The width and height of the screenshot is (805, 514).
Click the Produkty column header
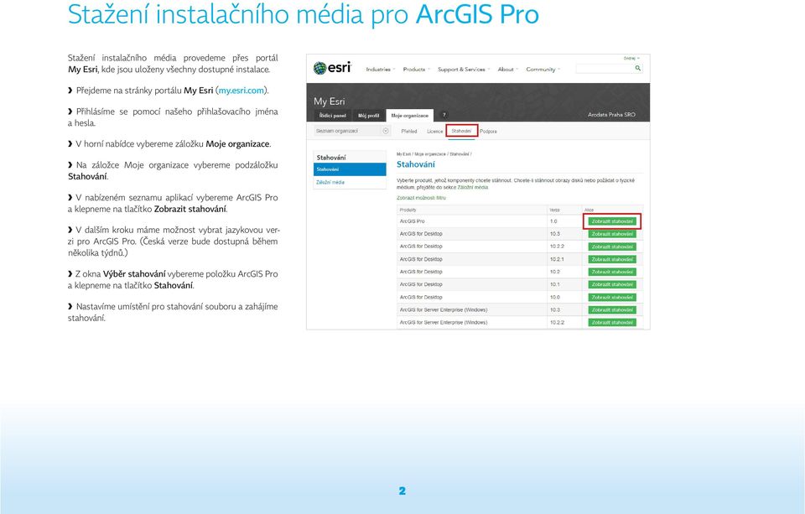[x=408, y=210]
